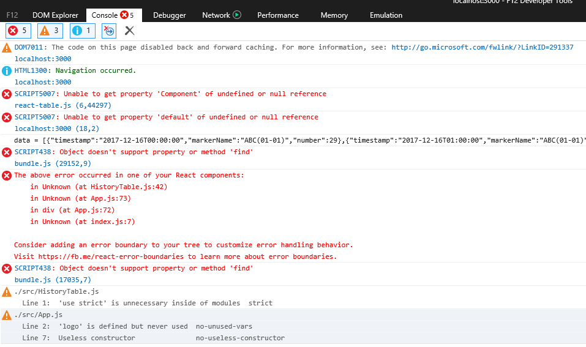Select 'Visit https://fb.me/react-error-boundaries' line

[175, 256]
